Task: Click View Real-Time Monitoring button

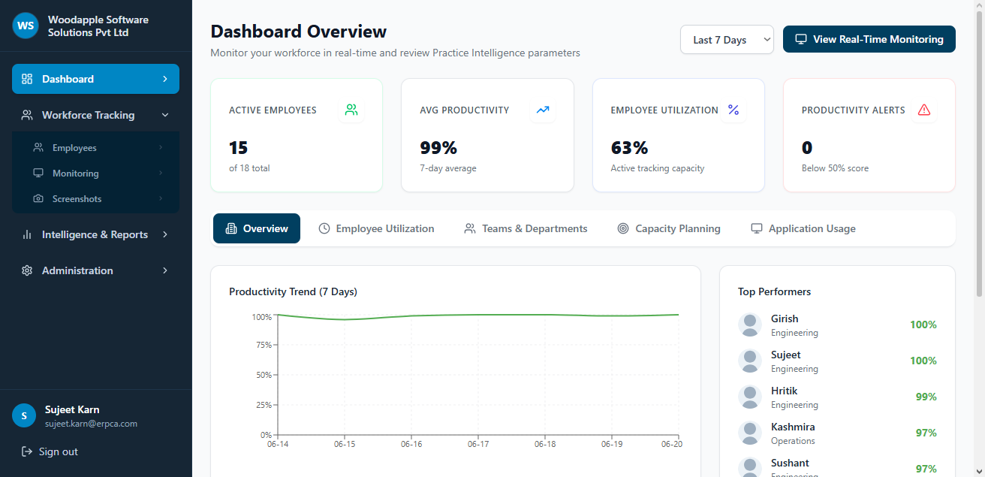Action: (869, 39)
